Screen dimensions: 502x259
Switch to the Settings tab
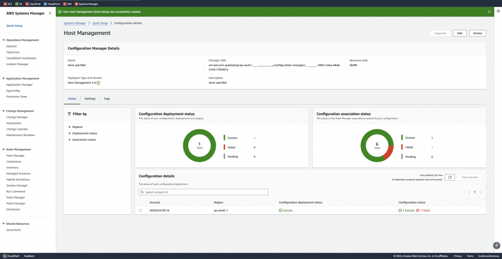pyautogui.click(x=90, y=99)
